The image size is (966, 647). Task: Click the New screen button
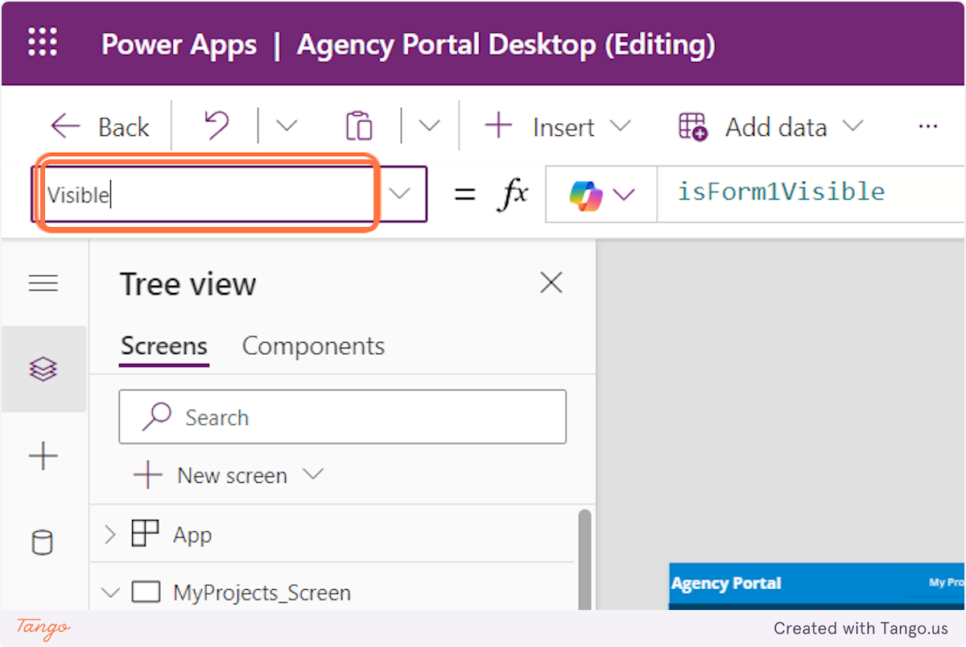pyautogui.click(x=210, y=476)
